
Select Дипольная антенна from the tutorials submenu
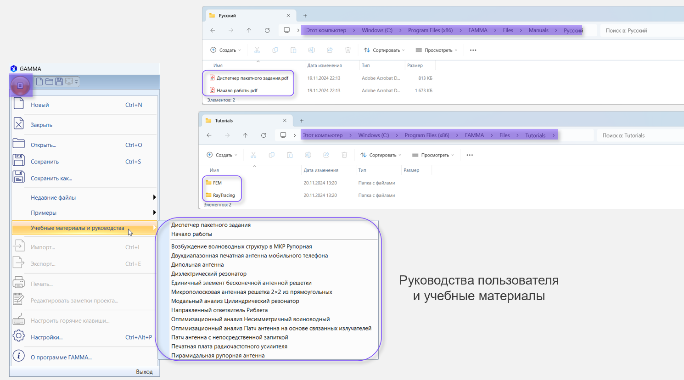197,265
